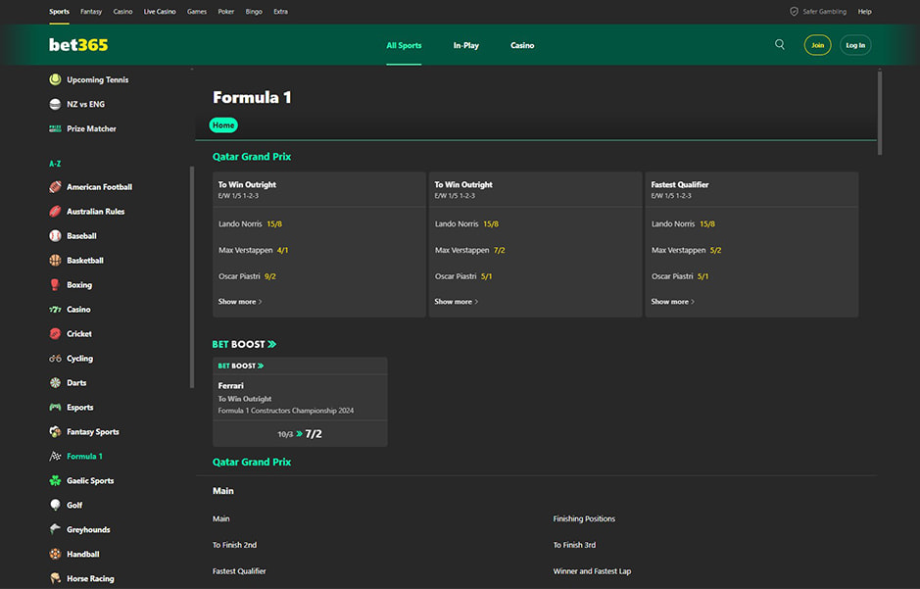This screenshot has width=920, height=589.
Task: Click the Fantasy Sports icon
Action: (x=55, y=432)
